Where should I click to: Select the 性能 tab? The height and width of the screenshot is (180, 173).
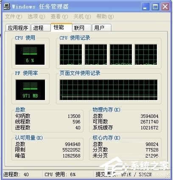(x=61, y=27)
